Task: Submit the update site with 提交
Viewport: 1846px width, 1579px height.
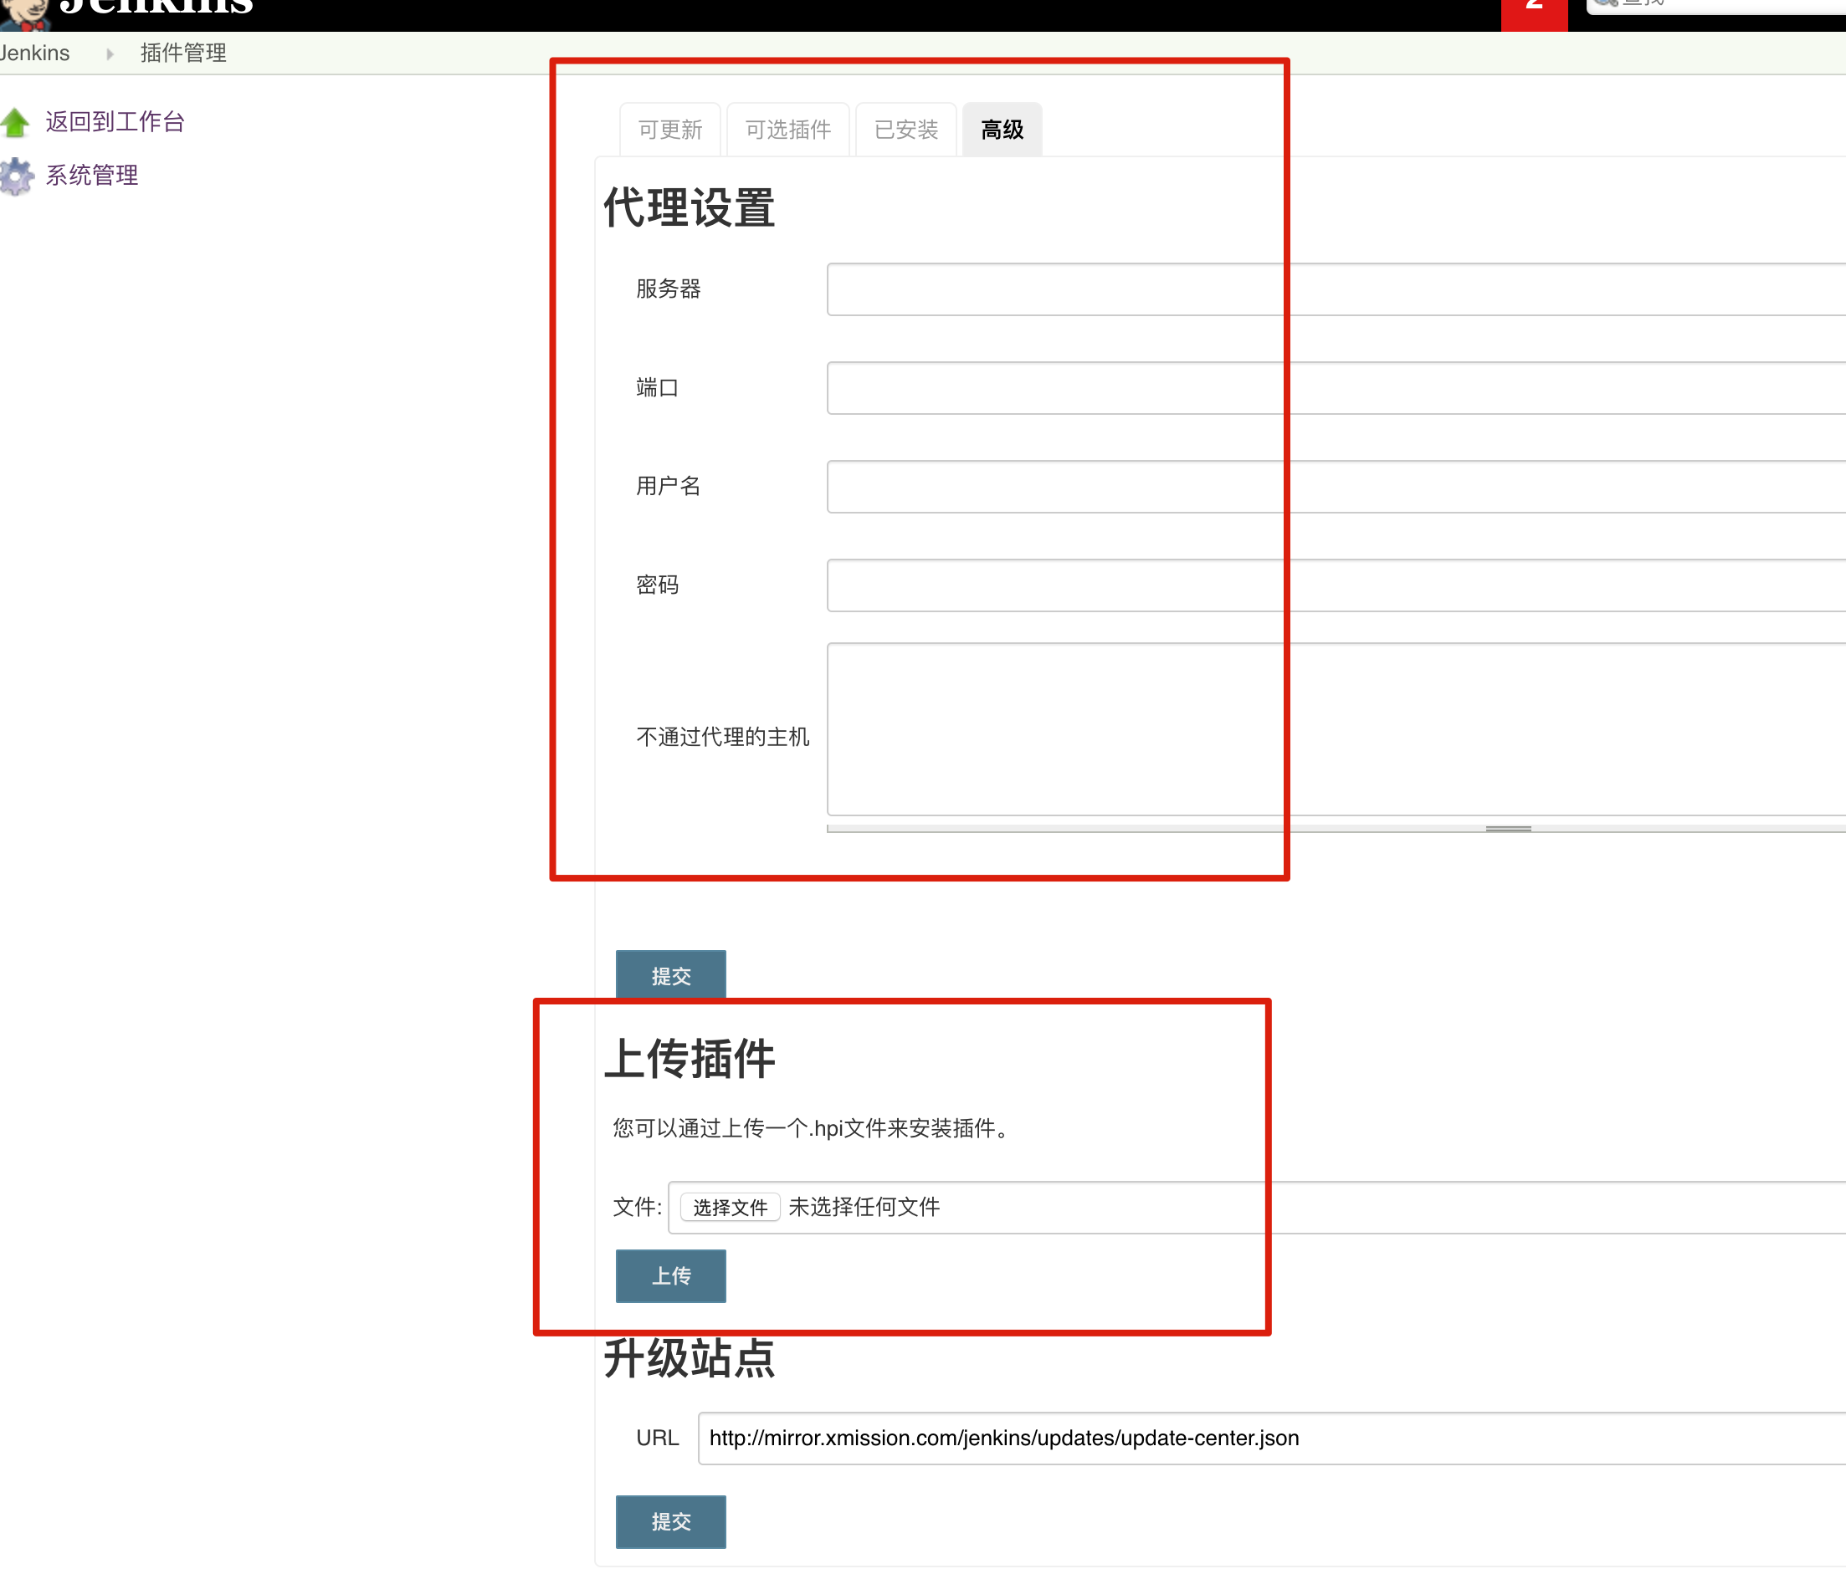Action: pos(671,1522)
